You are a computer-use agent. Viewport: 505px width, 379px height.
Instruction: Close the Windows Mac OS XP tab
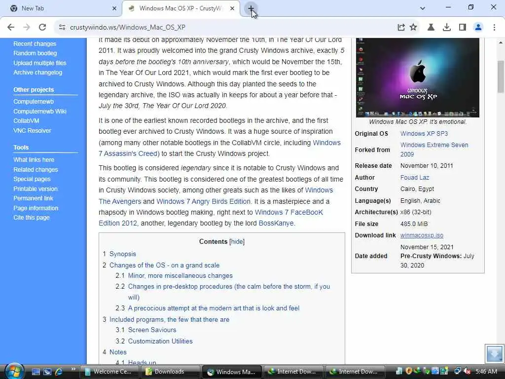click(x=232, y=8)
